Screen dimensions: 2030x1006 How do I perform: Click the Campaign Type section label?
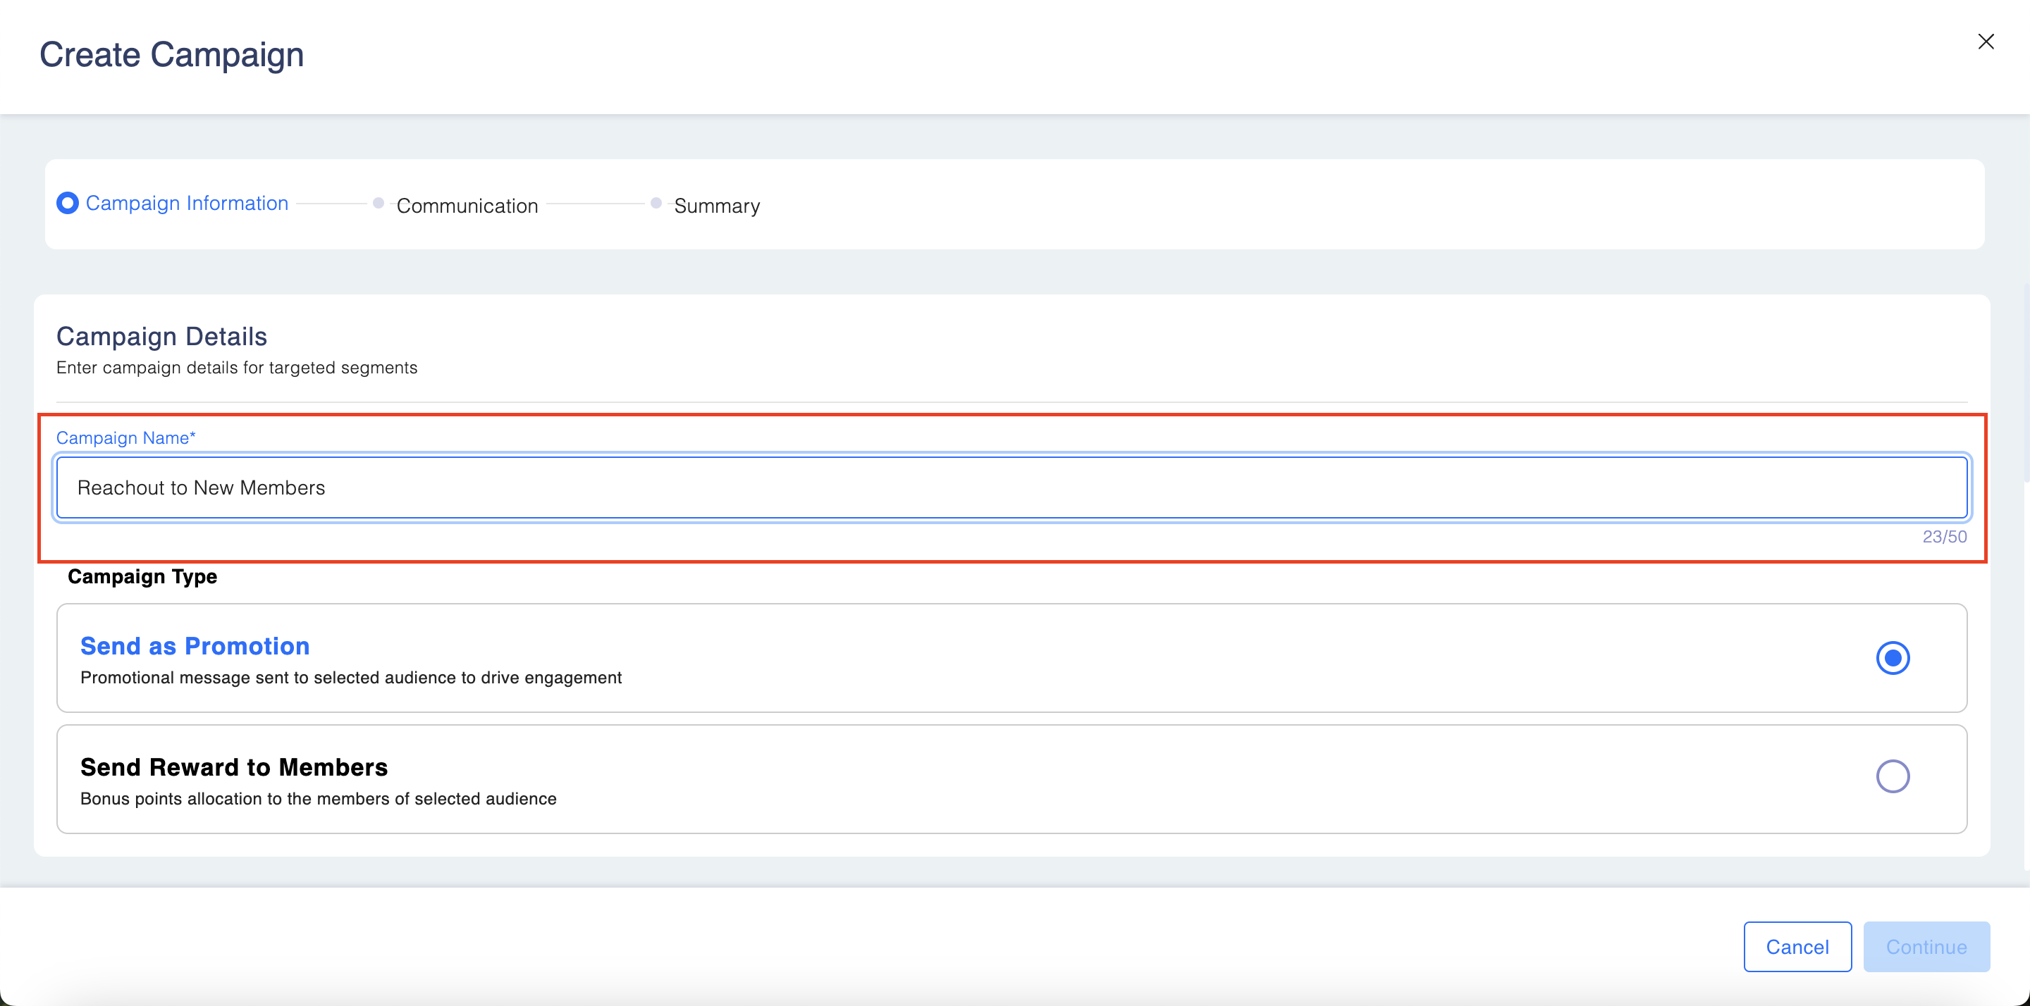142,577
